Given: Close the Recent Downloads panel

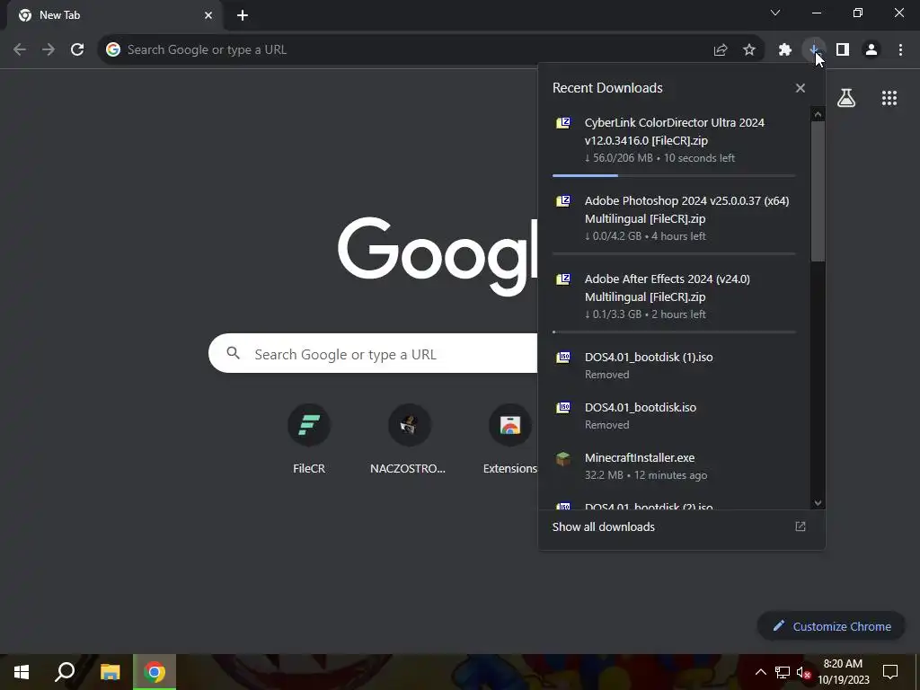Looking at the screenshot, I should pyautogui.click(x=801, y=88).
